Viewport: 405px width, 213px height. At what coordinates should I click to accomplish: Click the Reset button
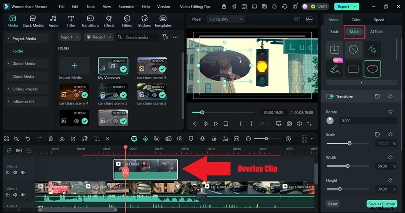pos(333,204)
